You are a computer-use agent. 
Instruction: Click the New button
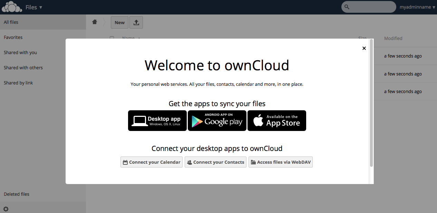click(119, 22)
